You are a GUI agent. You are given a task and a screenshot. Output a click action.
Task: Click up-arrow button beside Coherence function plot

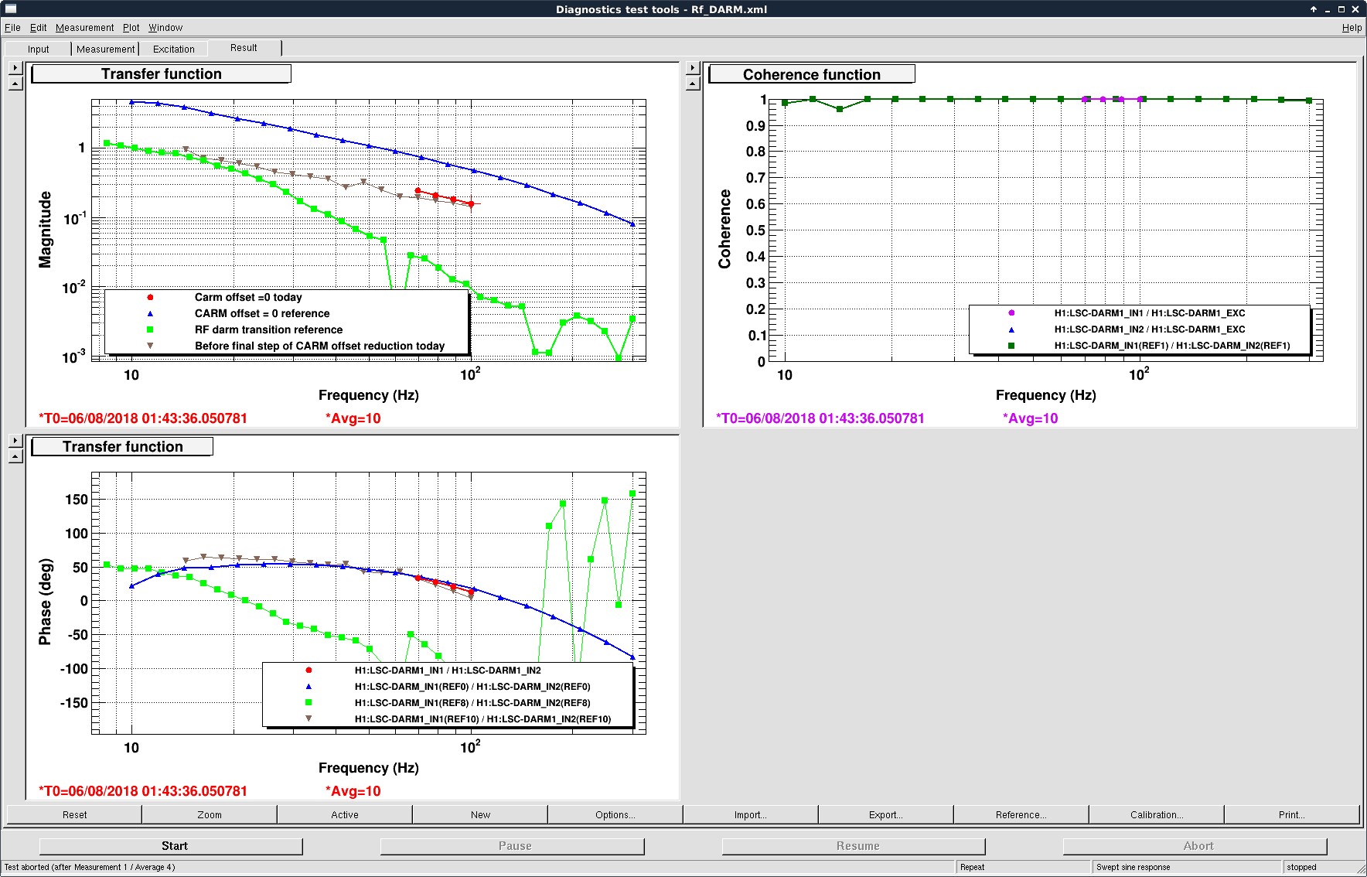(x=693, y=84)
